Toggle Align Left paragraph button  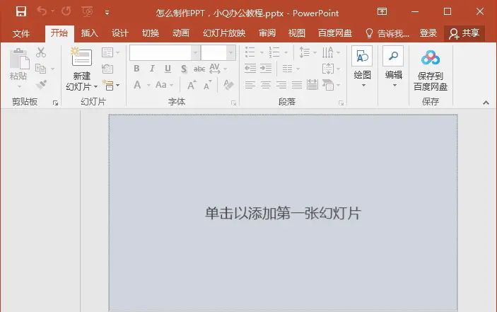250,85
